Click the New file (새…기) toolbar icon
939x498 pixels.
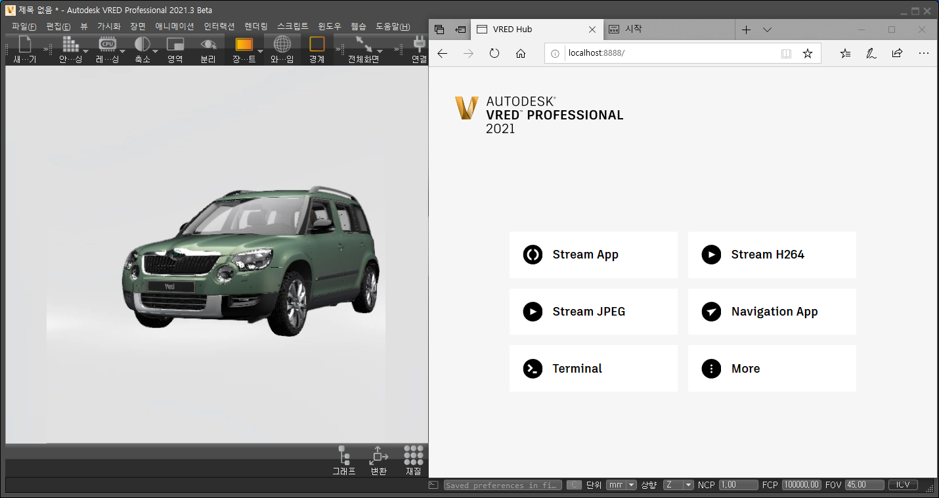[25, 45]
